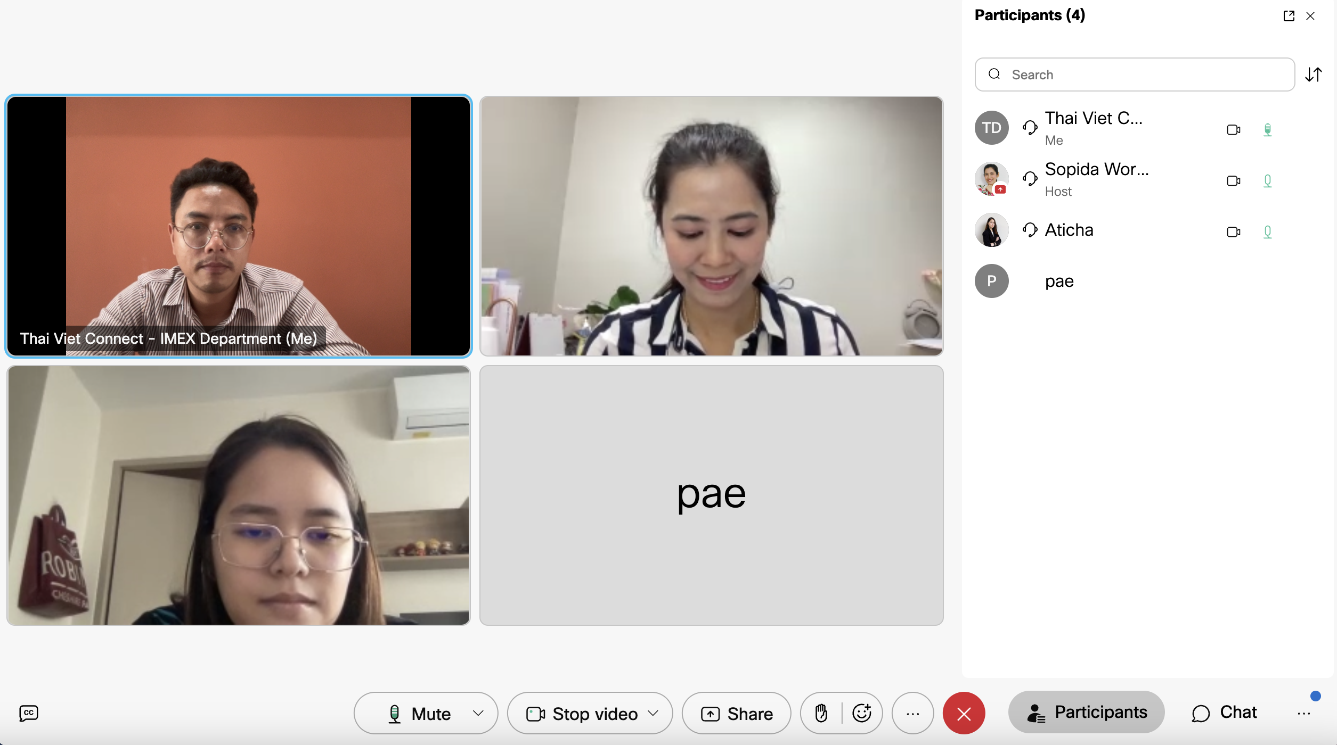Open more options next to Chat
Screen dimensions: 1337x745
click(1303, 714)
